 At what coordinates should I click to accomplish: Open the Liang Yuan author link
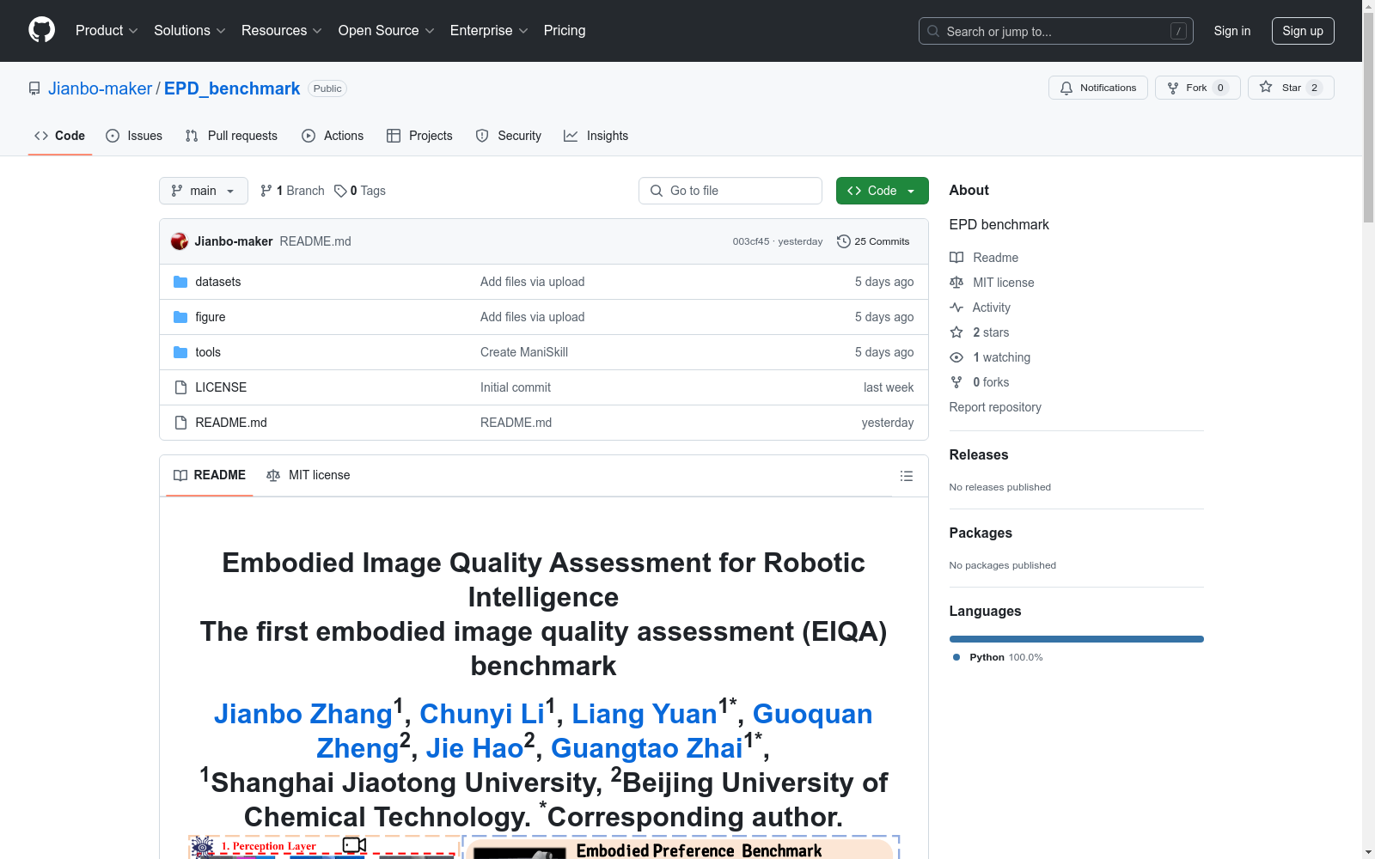tap(645, 714)
